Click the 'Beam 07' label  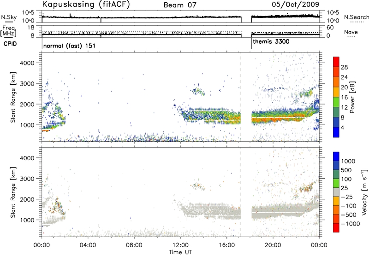[x=180, y=5]
